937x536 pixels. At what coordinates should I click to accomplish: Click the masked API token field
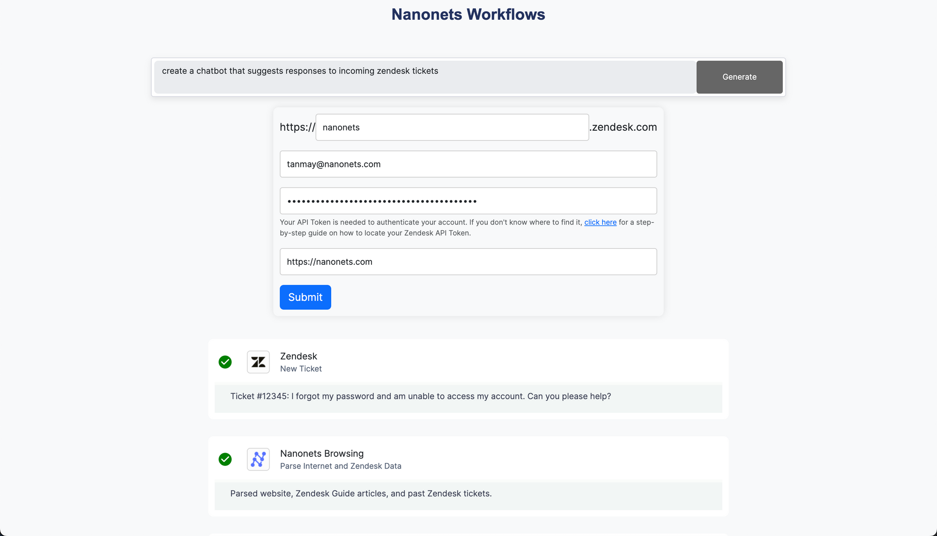[468, 201]
